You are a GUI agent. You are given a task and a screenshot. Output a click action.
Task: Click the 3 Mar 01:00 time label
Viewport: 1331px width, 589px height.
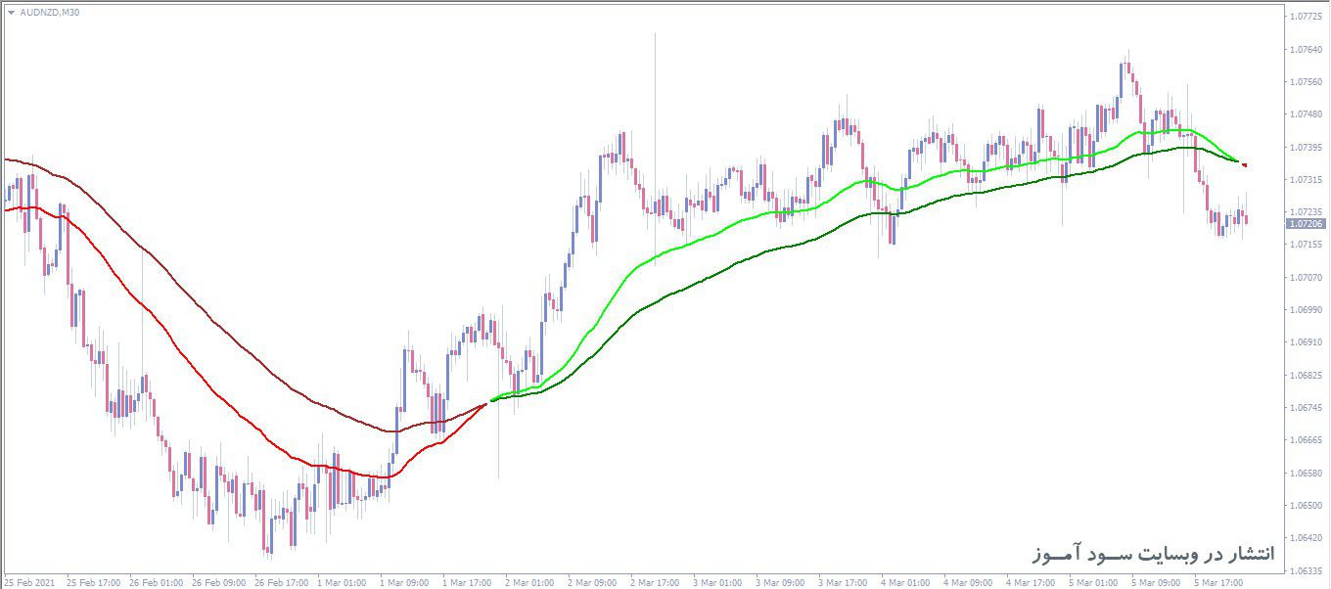(717, 582)
